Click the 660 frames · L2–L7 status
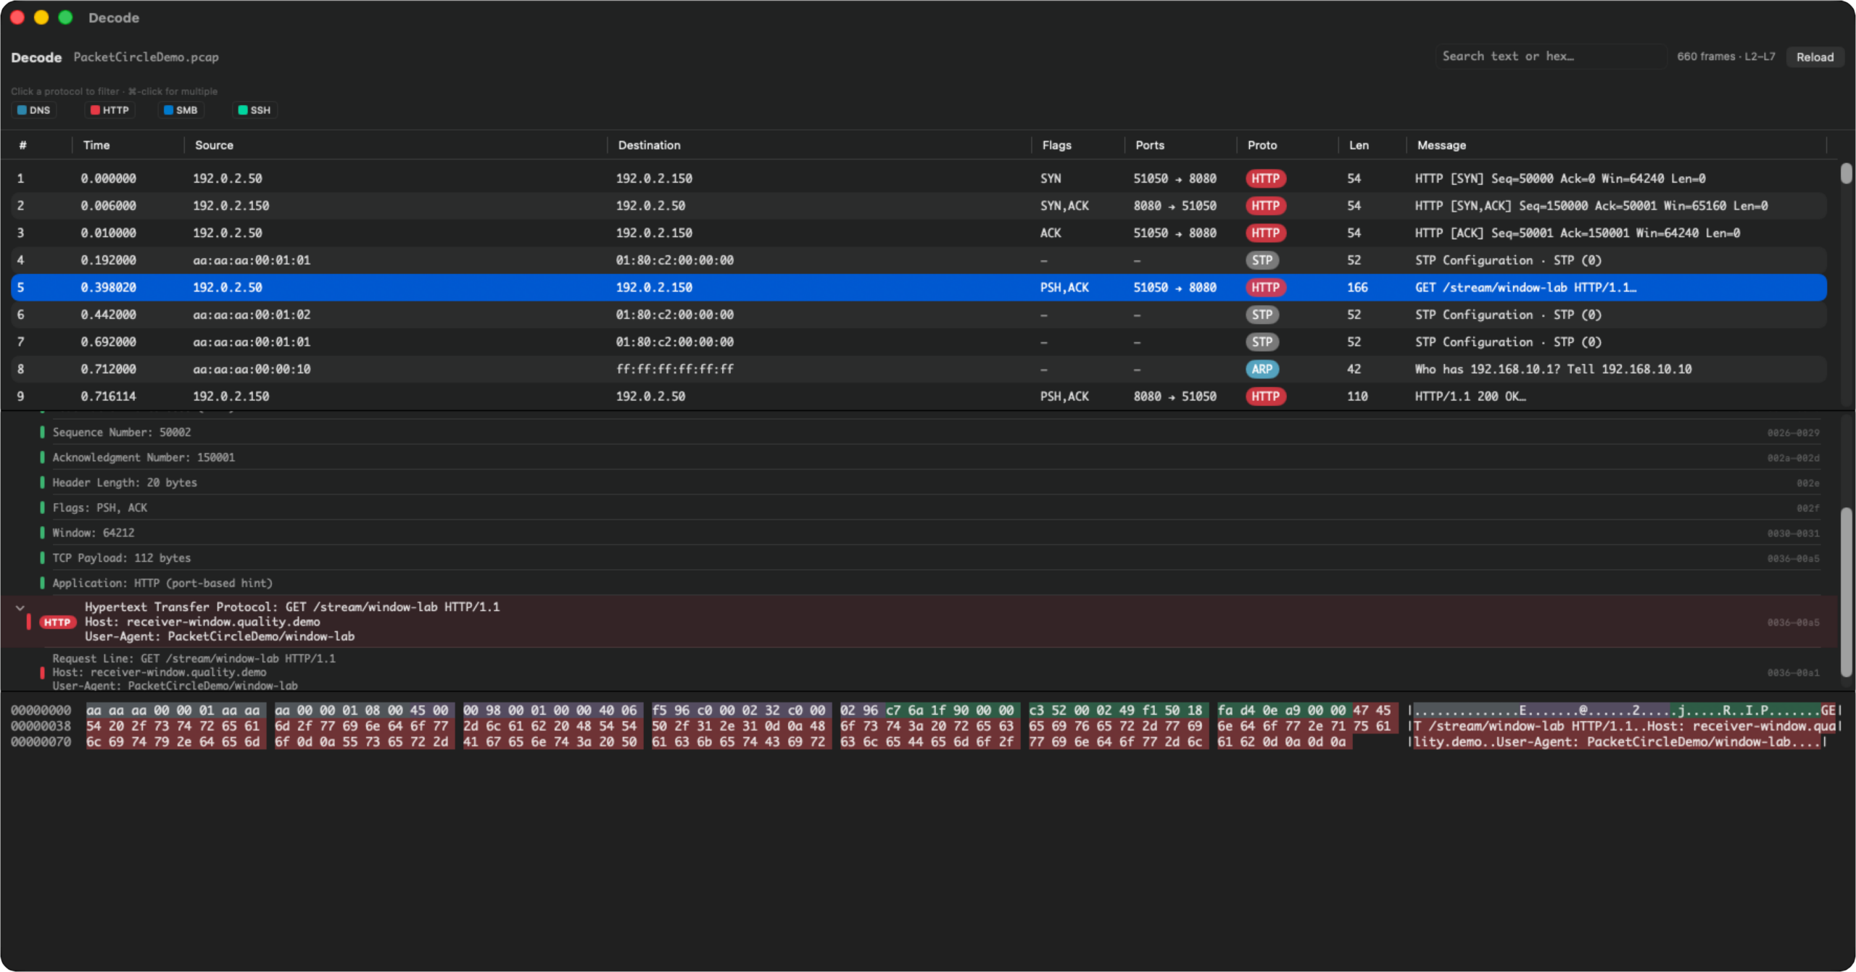1856x972 pixels. 1725,57
